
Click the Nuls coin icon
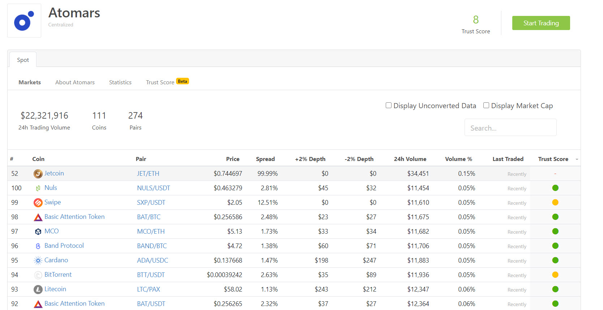pyautogui.click(x=38, y=188)
